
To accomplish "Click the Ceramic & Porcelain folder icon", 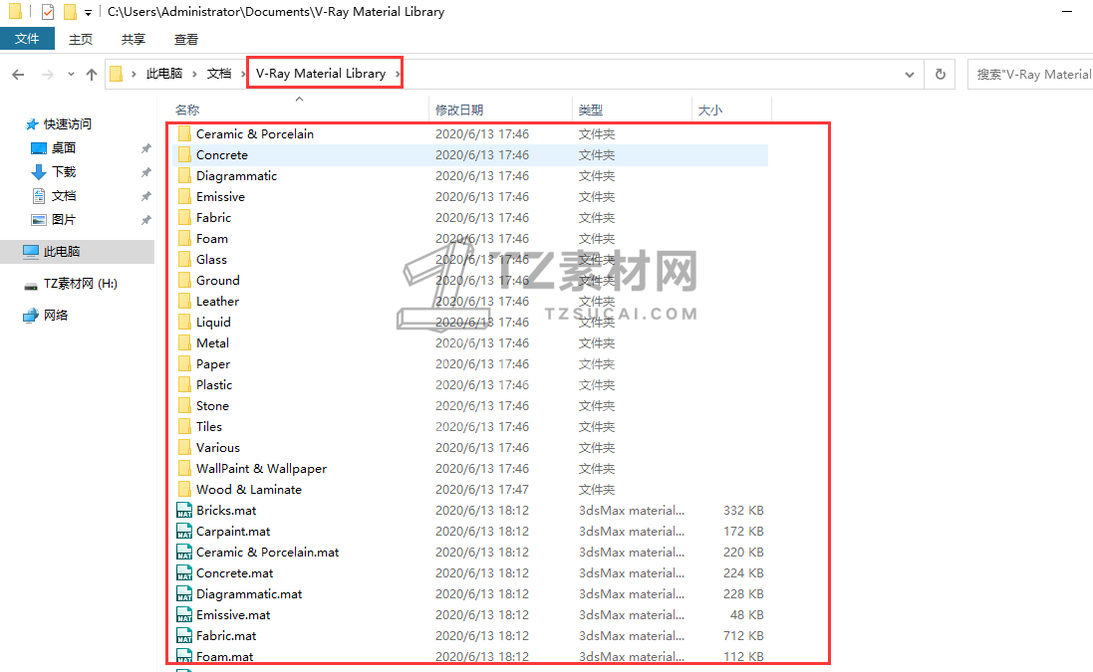I will [184, 133].
